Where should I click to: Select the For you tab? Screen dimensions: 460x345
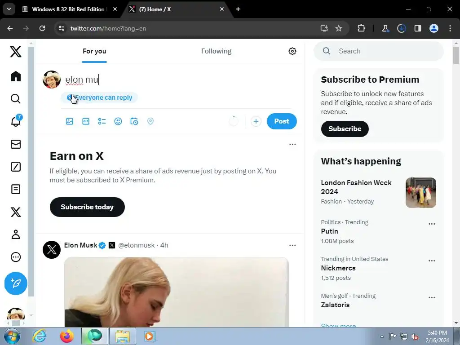coord(94,51)
